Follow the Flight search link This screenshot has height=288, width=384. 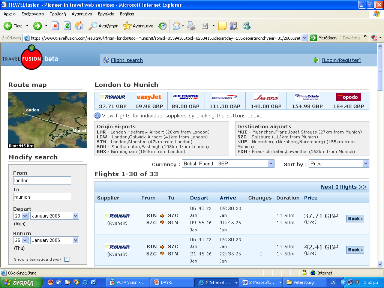click(x=127, y=60)
